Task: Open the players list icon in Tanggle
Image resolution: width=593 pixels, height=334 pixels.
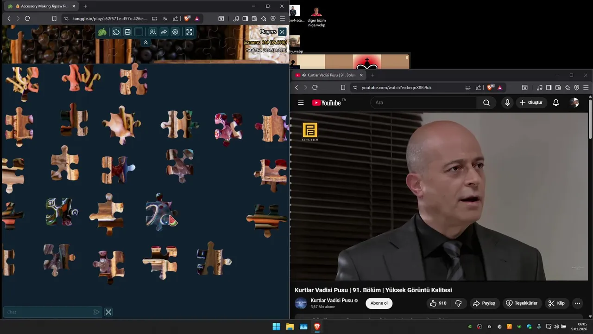Action: point(152,32)
